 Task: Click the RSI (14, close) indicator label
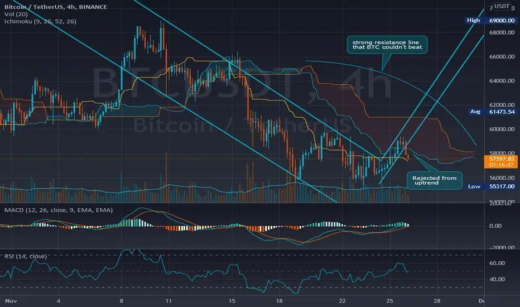(x=26, y=256)
